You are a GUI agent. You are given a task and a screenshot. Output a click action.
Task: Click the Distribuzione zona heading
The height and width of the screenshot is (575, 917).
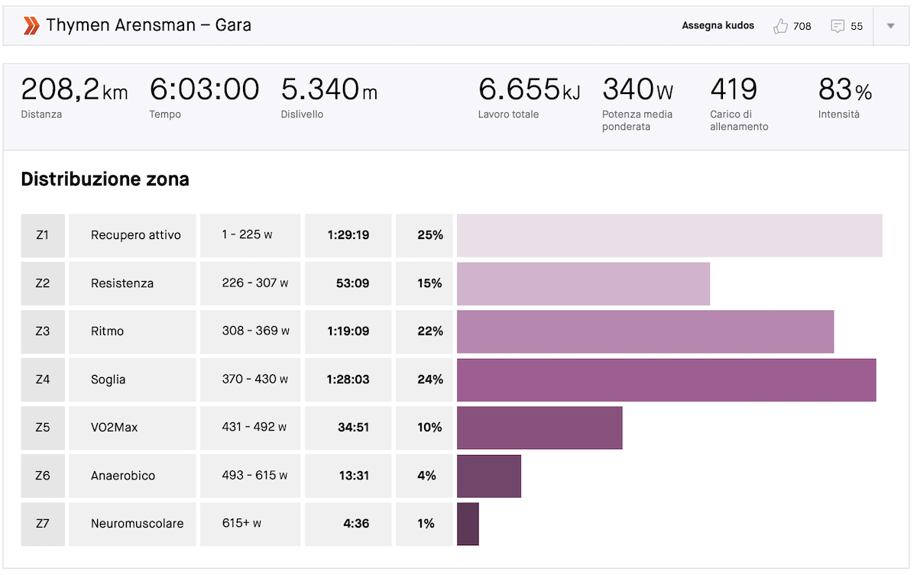[x=105, y=180]
